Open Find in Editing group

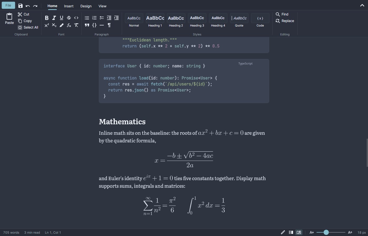coord(282,14)
